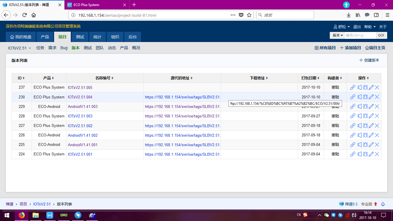Switch to the 测试 main tab

pos(80,37)
